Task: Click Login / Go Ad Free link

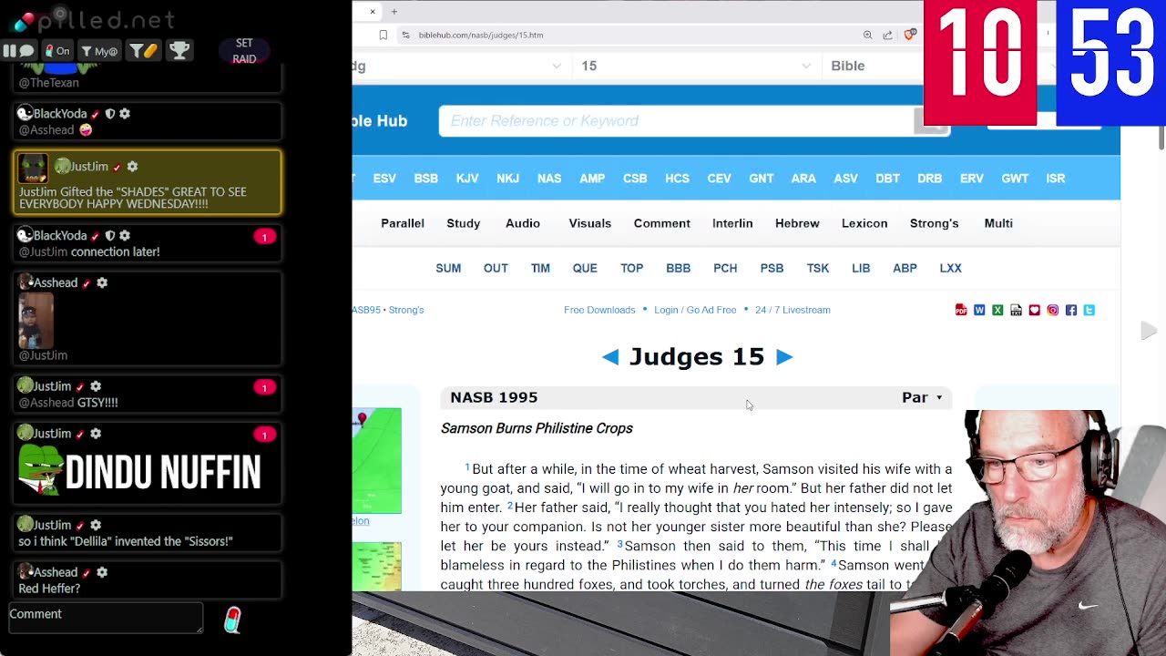Action: pyautogui.click(x=695, y=310)
